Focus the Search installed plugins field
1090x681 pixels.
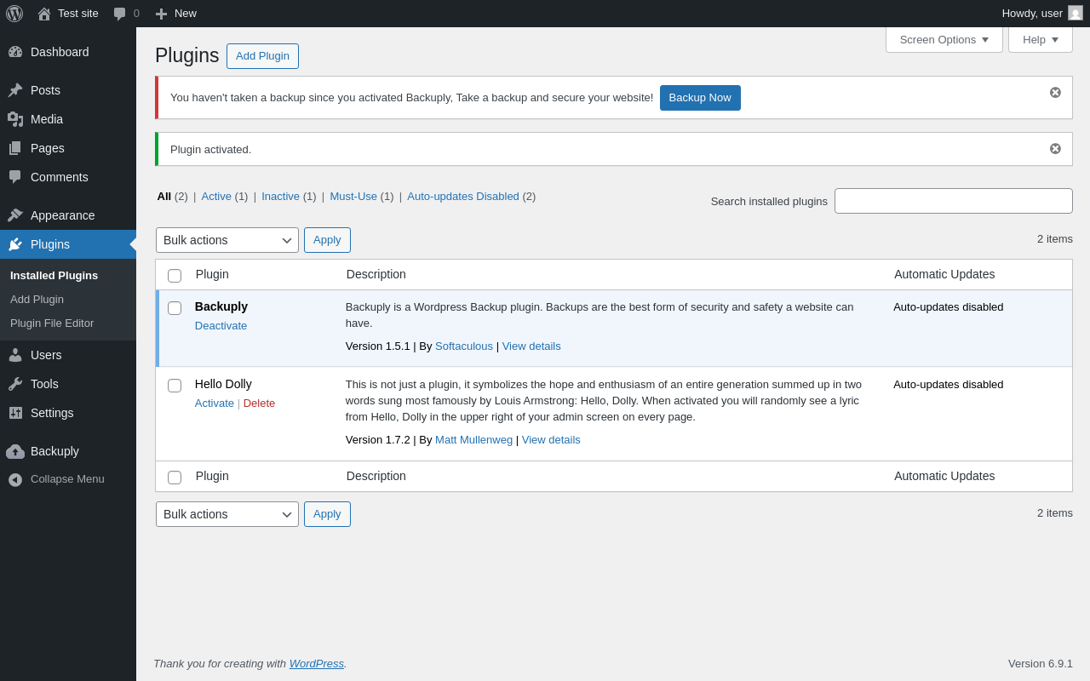pos(953,201)
